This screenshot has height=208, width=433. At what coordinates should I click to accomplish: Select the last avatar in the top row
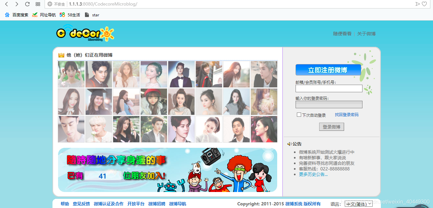264,74
